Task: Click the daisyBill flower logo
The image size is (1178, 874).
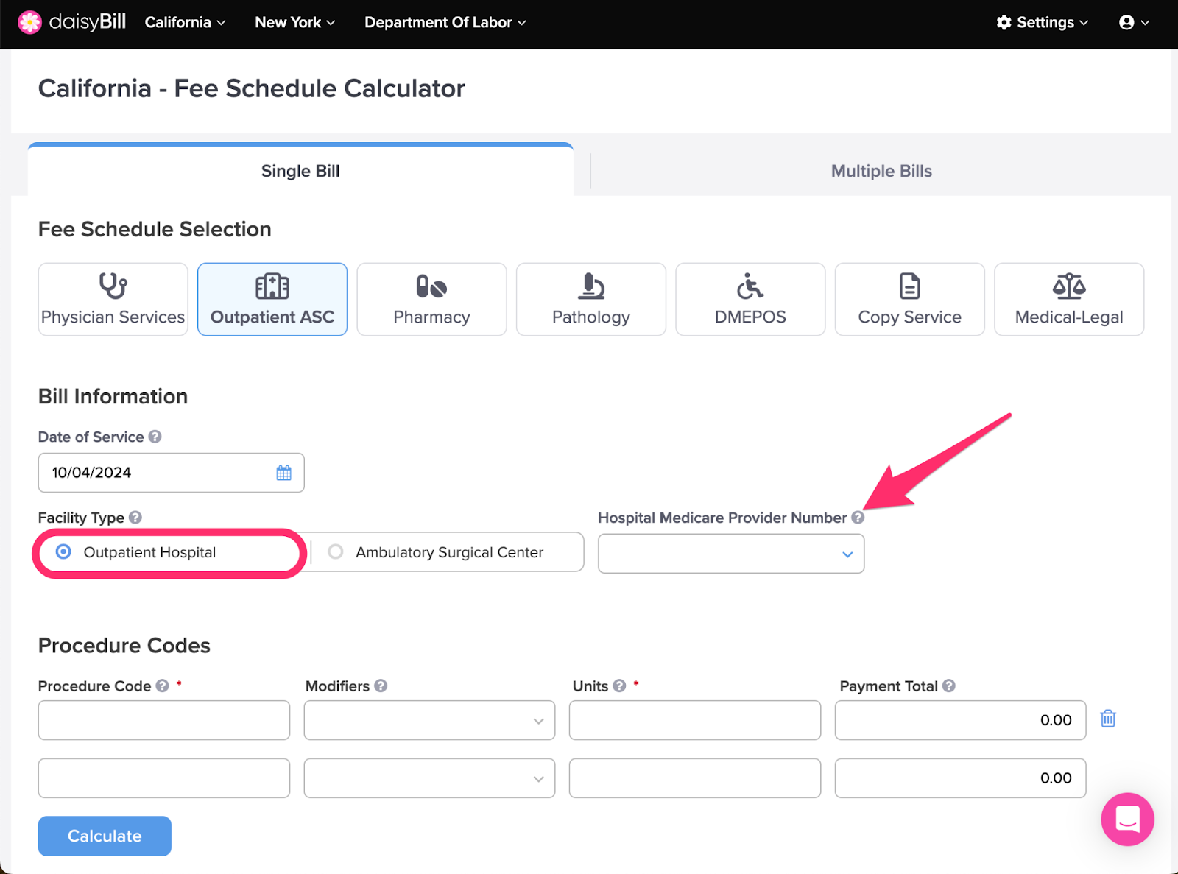Action: [29, 22]
